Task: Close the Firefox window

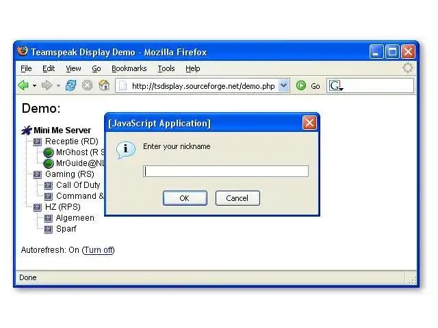Action: pyautogui.click(x=408, y=52)
